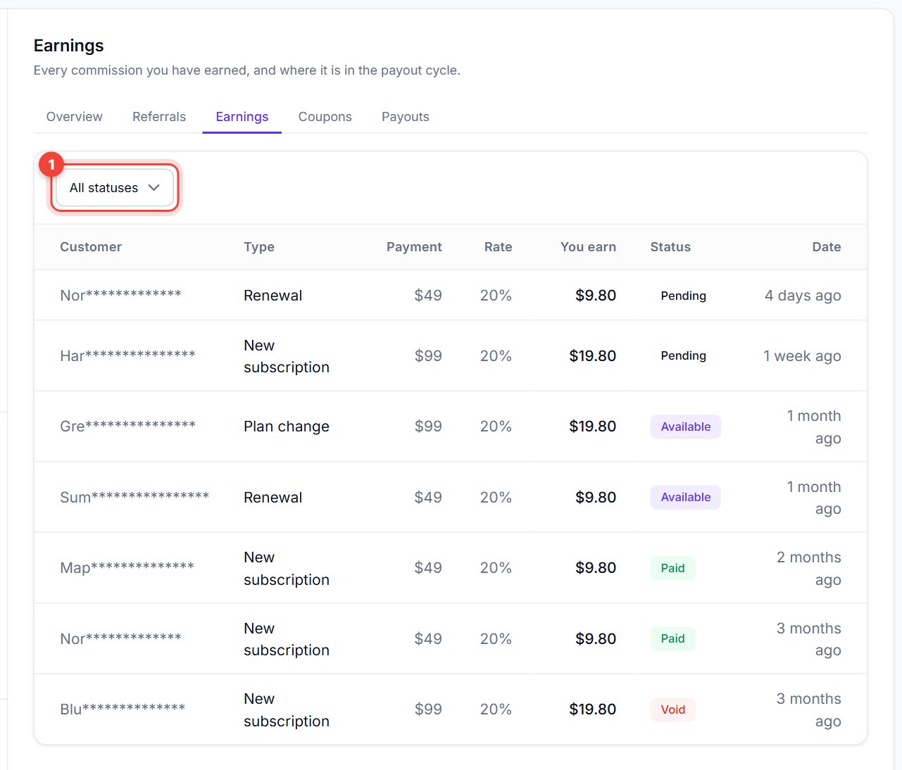Click Renewal type in the 4 days ago row
902x770 pixels.
273,296
